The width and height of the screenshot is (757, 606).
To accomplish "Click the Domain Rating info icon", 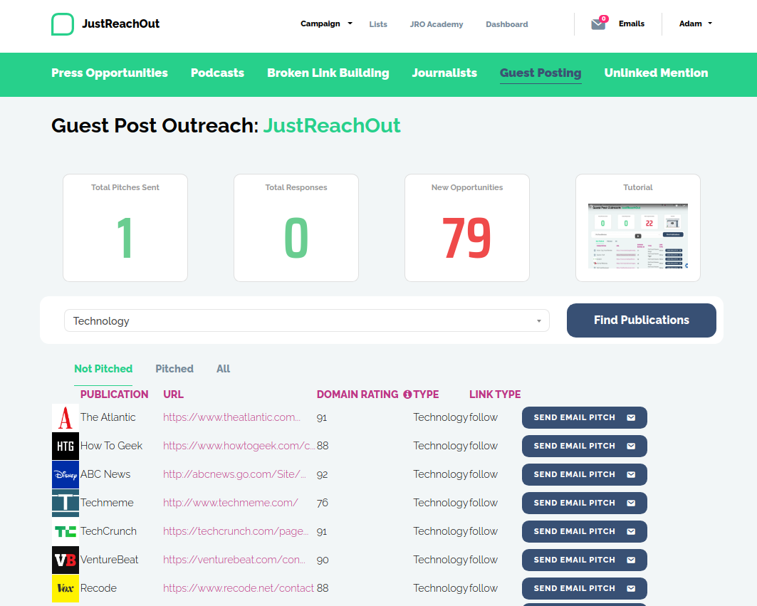I will [407, 395].
